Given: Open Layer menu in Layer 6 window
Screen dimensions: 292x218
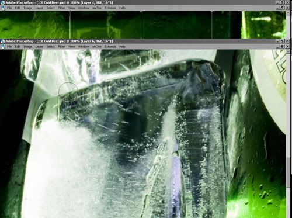Looking at the screenshot, I should point(39,47).
